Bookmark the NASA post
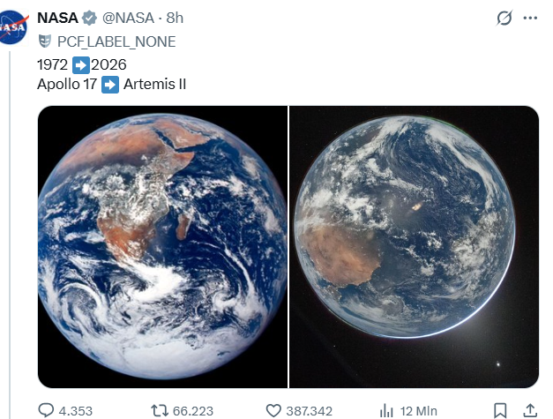Viewport: 553px width, 419px height. 500,410
